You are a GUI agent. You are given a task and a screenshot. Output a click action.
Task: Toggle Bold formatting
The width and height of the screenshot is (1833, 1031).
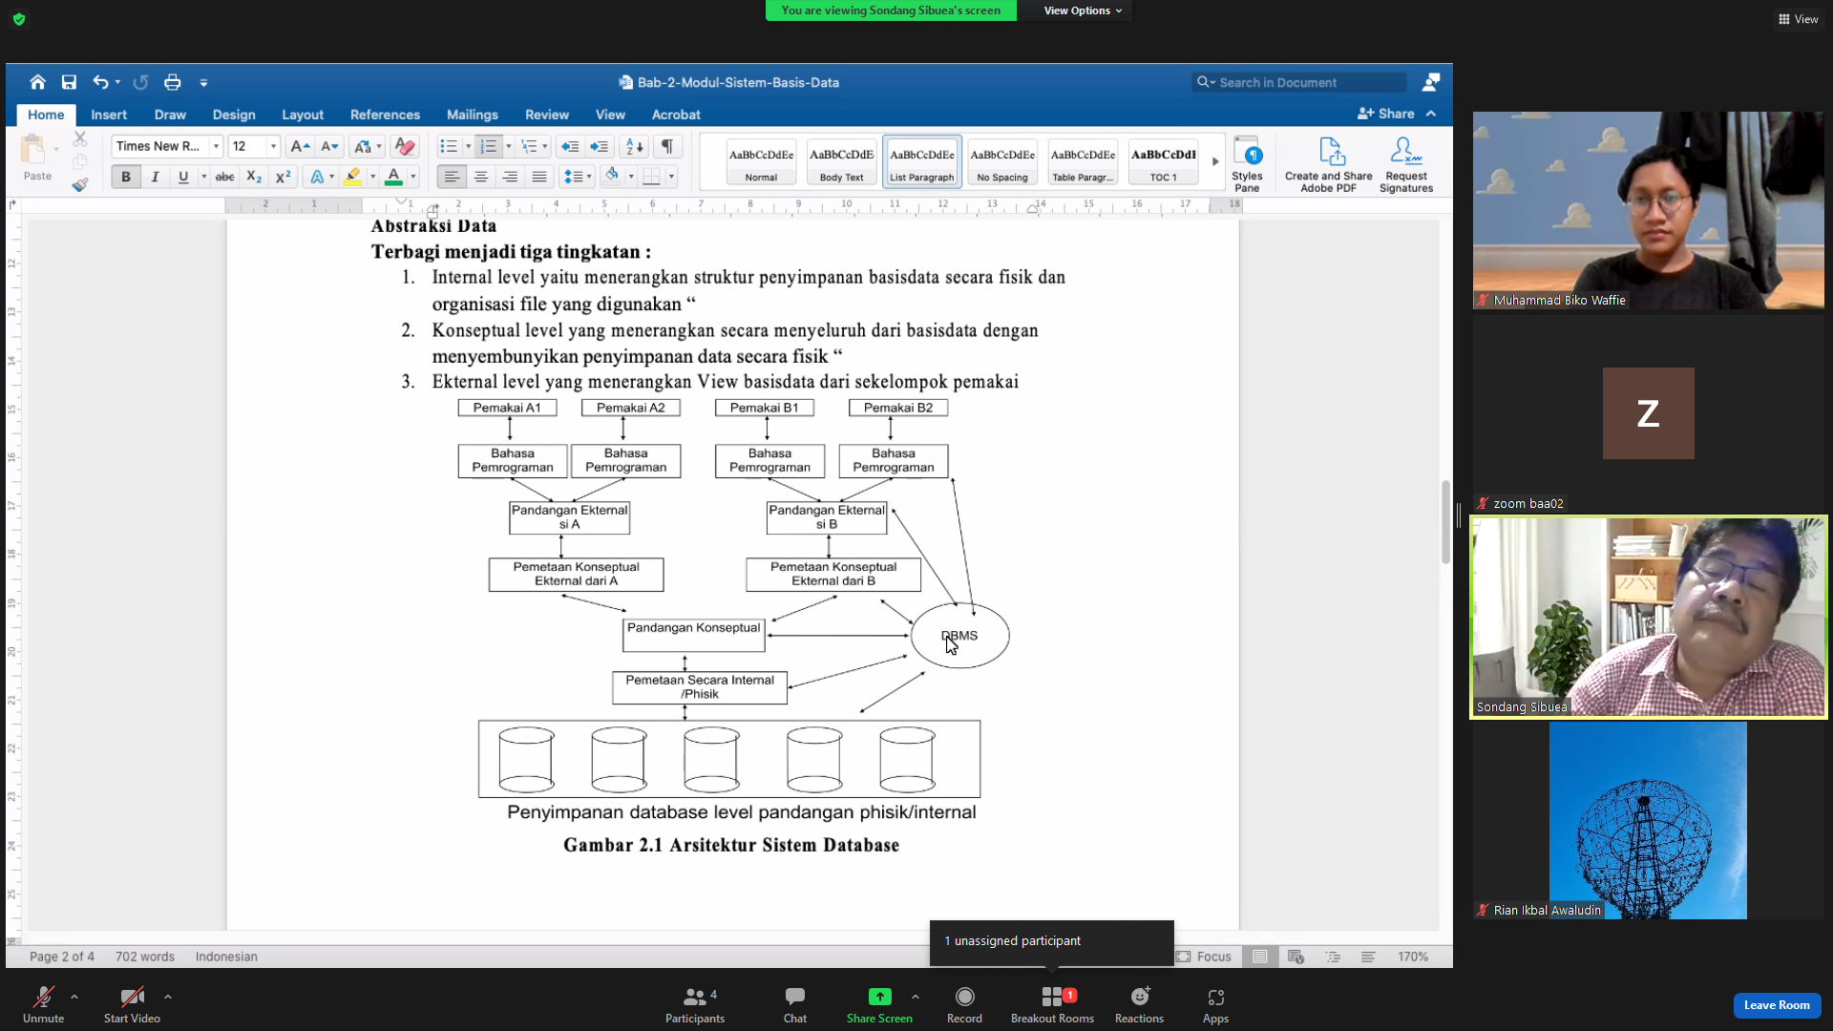click(x=125, y=177)
